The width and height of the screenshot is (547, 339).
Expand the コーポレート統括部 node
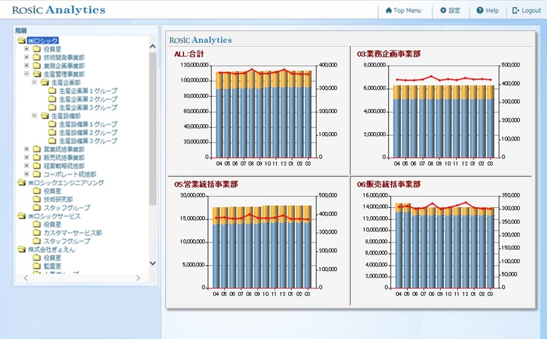[27, 174]
